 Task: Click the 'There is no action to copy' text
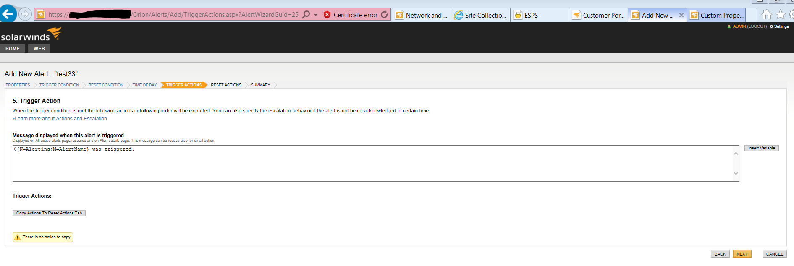point(47,237)
